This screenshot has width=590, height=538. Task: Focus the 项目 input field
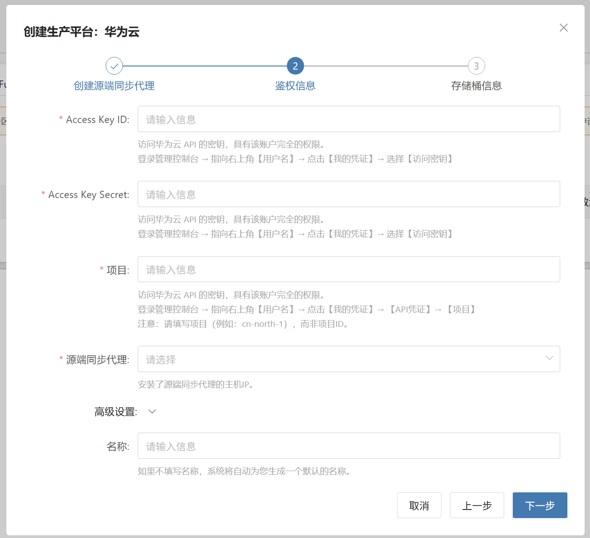tap(348, 269)
